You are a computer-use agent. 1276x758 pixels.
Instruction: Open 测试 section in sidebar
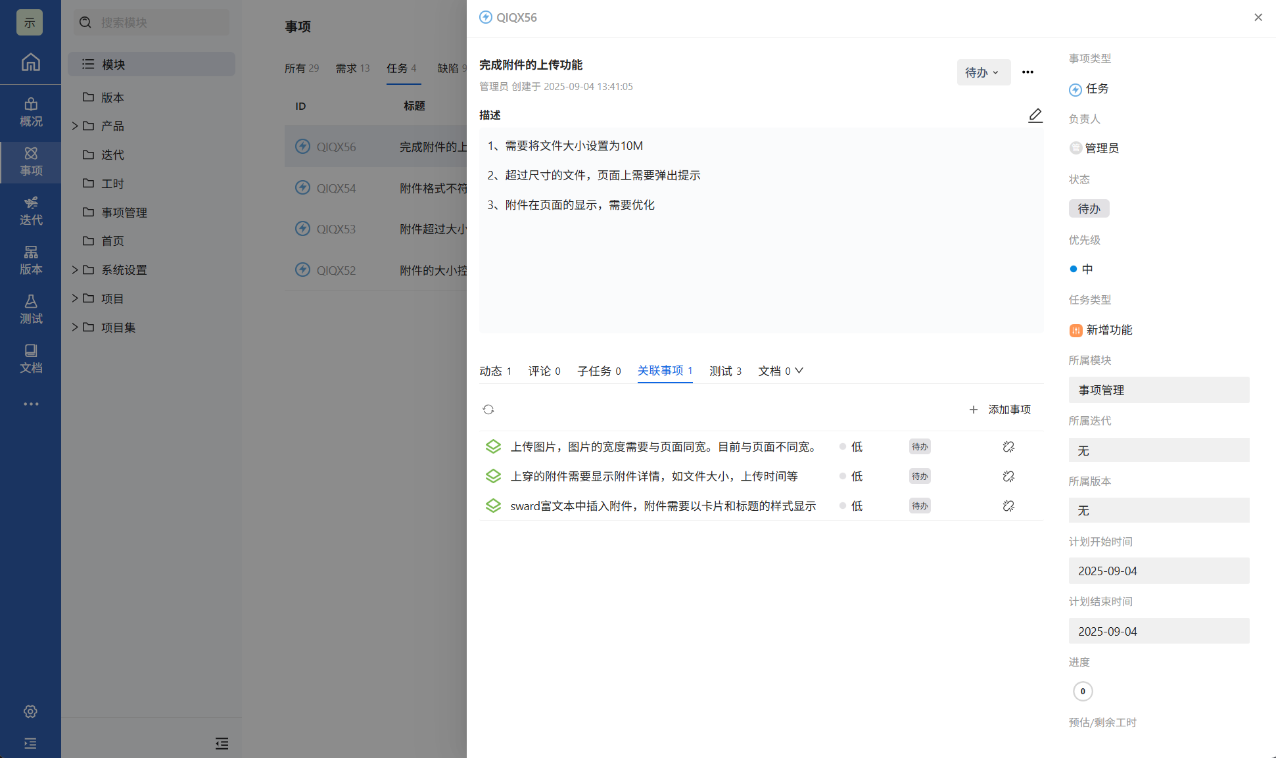pos(30,309)
